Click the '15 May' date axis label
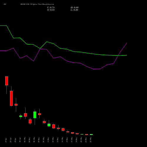 coord(67,140)
